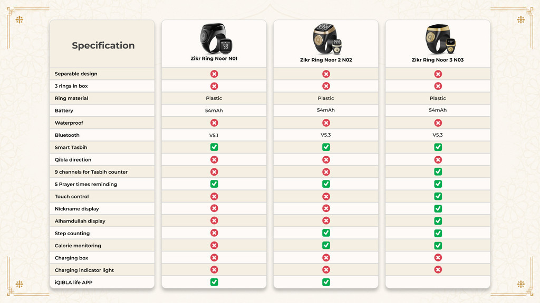
Task: Click the Zikr Ring Noor N01 product image
Action: 216,38
